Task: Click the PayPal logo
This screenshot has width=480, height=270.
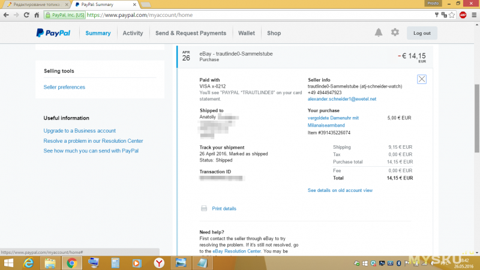Action: point(53,33)
